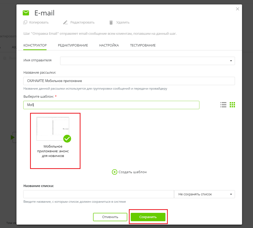
Task: Expand the Имя отправителя field arrow
Action: pyautogui.click(x=231, y=61)
